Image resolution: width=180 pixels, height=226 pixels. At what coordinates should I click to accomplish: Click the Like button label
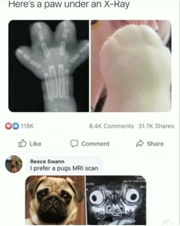pyautogui.click(x=35, y=144)
